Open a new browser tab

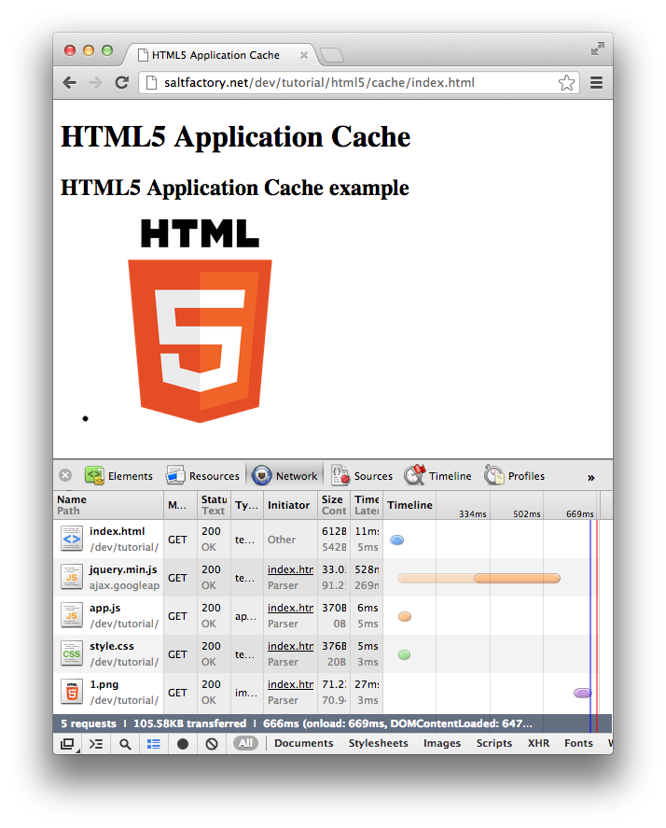pos(332,55)
